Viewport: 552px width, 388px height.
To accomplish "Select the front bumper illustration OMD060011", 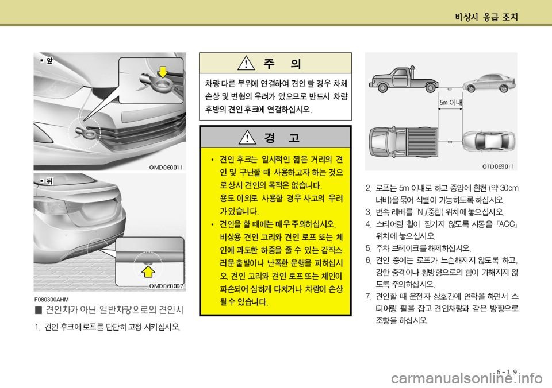I will (110, 112).
